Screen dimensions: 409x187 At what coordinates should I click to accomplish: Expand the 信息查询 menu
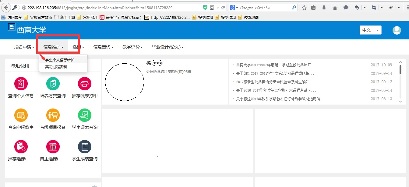(x=103, y=47)
